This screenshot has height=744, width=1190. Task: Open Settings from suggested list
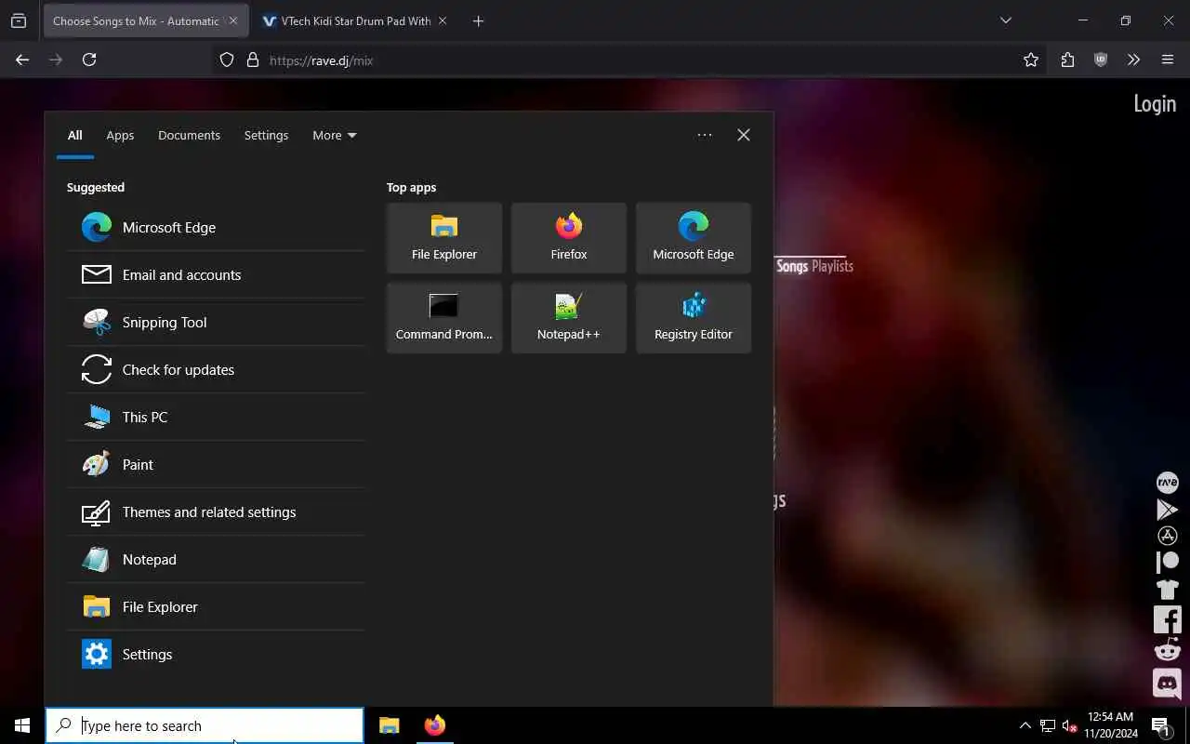point(216,654)
